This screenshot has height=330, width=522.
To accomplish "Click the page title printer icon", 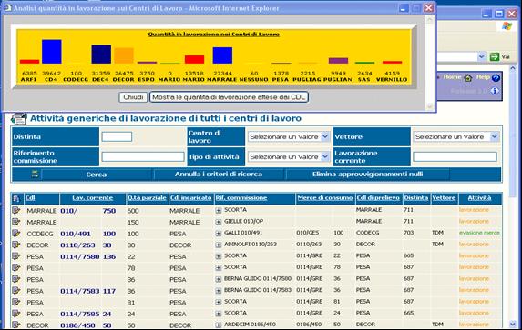I will [x=18, y=118].
